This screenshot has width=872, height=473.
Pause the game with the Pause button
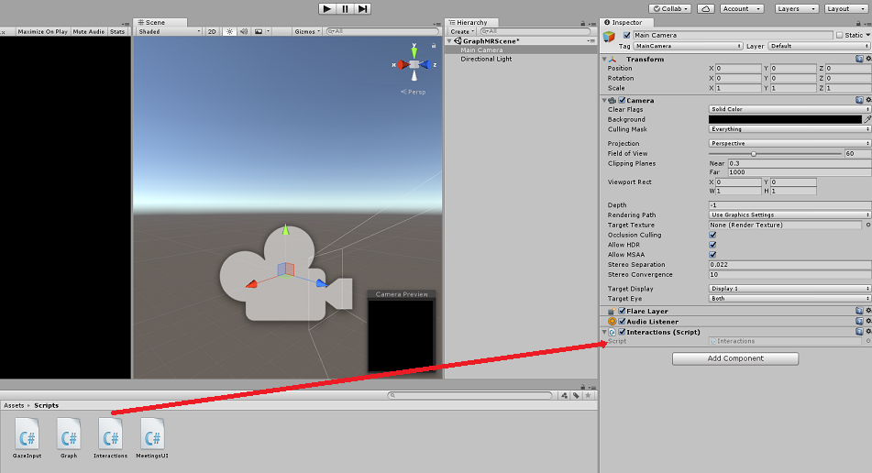345,9
